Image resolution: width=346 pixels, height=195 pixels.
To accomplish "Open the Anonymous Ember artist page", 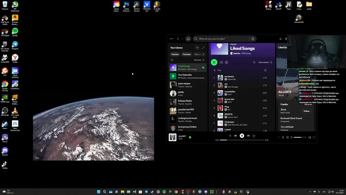I will pyautogui.click(x=188, y=128).
